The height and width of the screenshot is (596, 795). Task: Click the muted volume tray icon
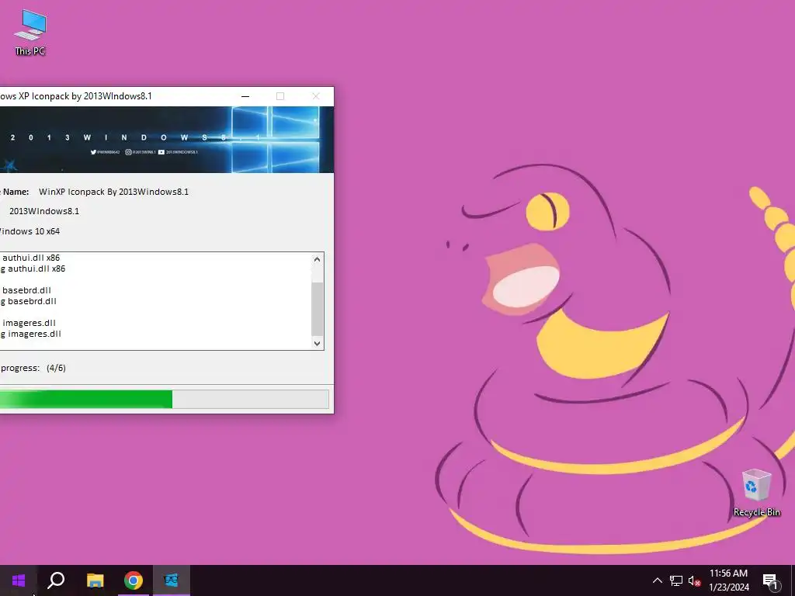[694, 580]
